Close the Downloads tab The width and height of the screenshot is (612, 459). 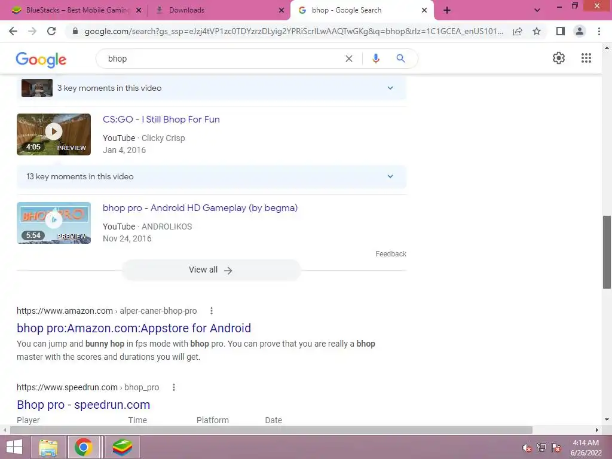click(x=281, y=10)
